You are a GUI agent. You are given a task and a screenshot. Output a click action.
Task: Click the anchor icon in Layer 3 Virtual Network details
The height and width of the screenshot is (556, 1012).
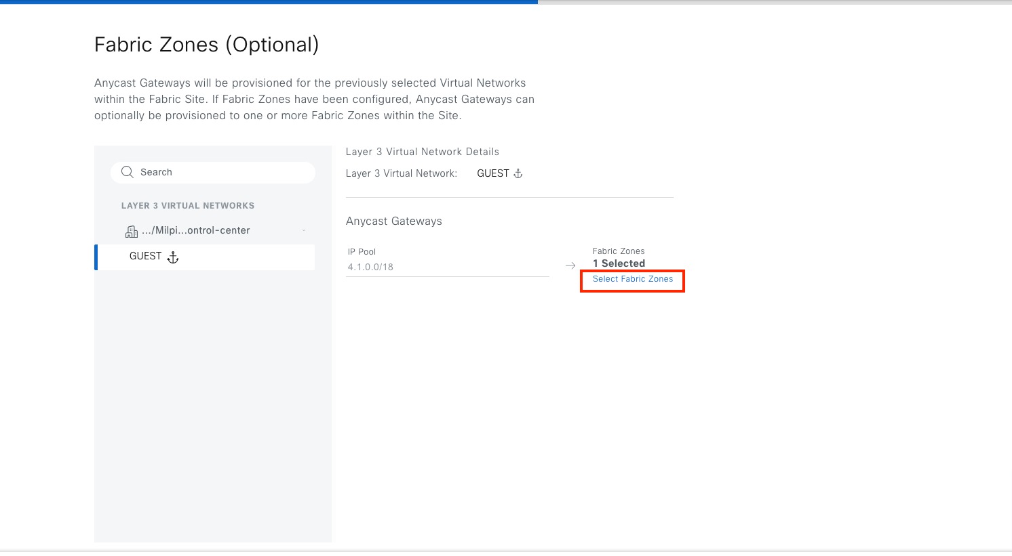click(518, 173)
